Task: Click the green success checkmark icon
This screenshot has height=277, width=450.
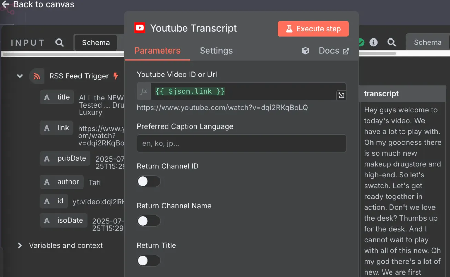Action: click(x=361, y=42)
